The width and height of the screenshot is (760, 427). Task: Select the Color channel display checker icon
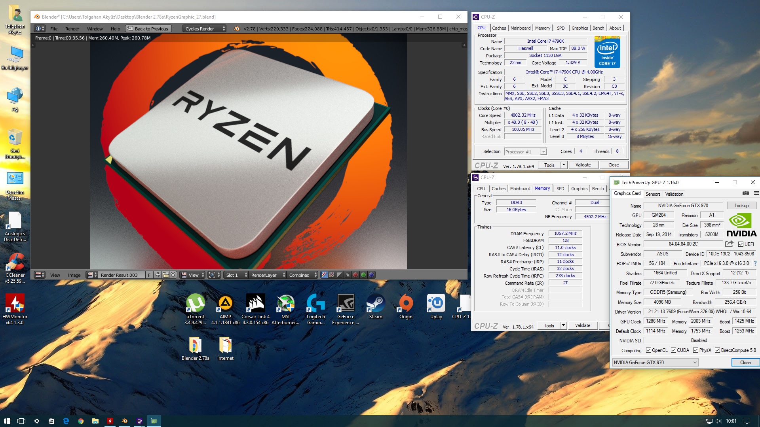332,275
